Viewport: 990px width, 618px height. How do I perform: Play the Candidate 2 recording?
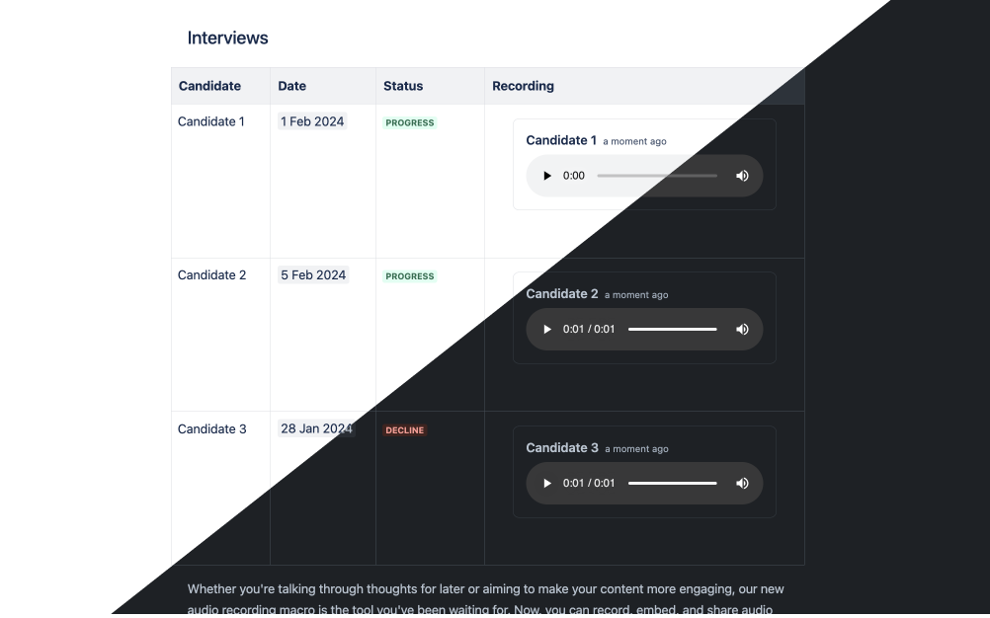coord(546,329)
